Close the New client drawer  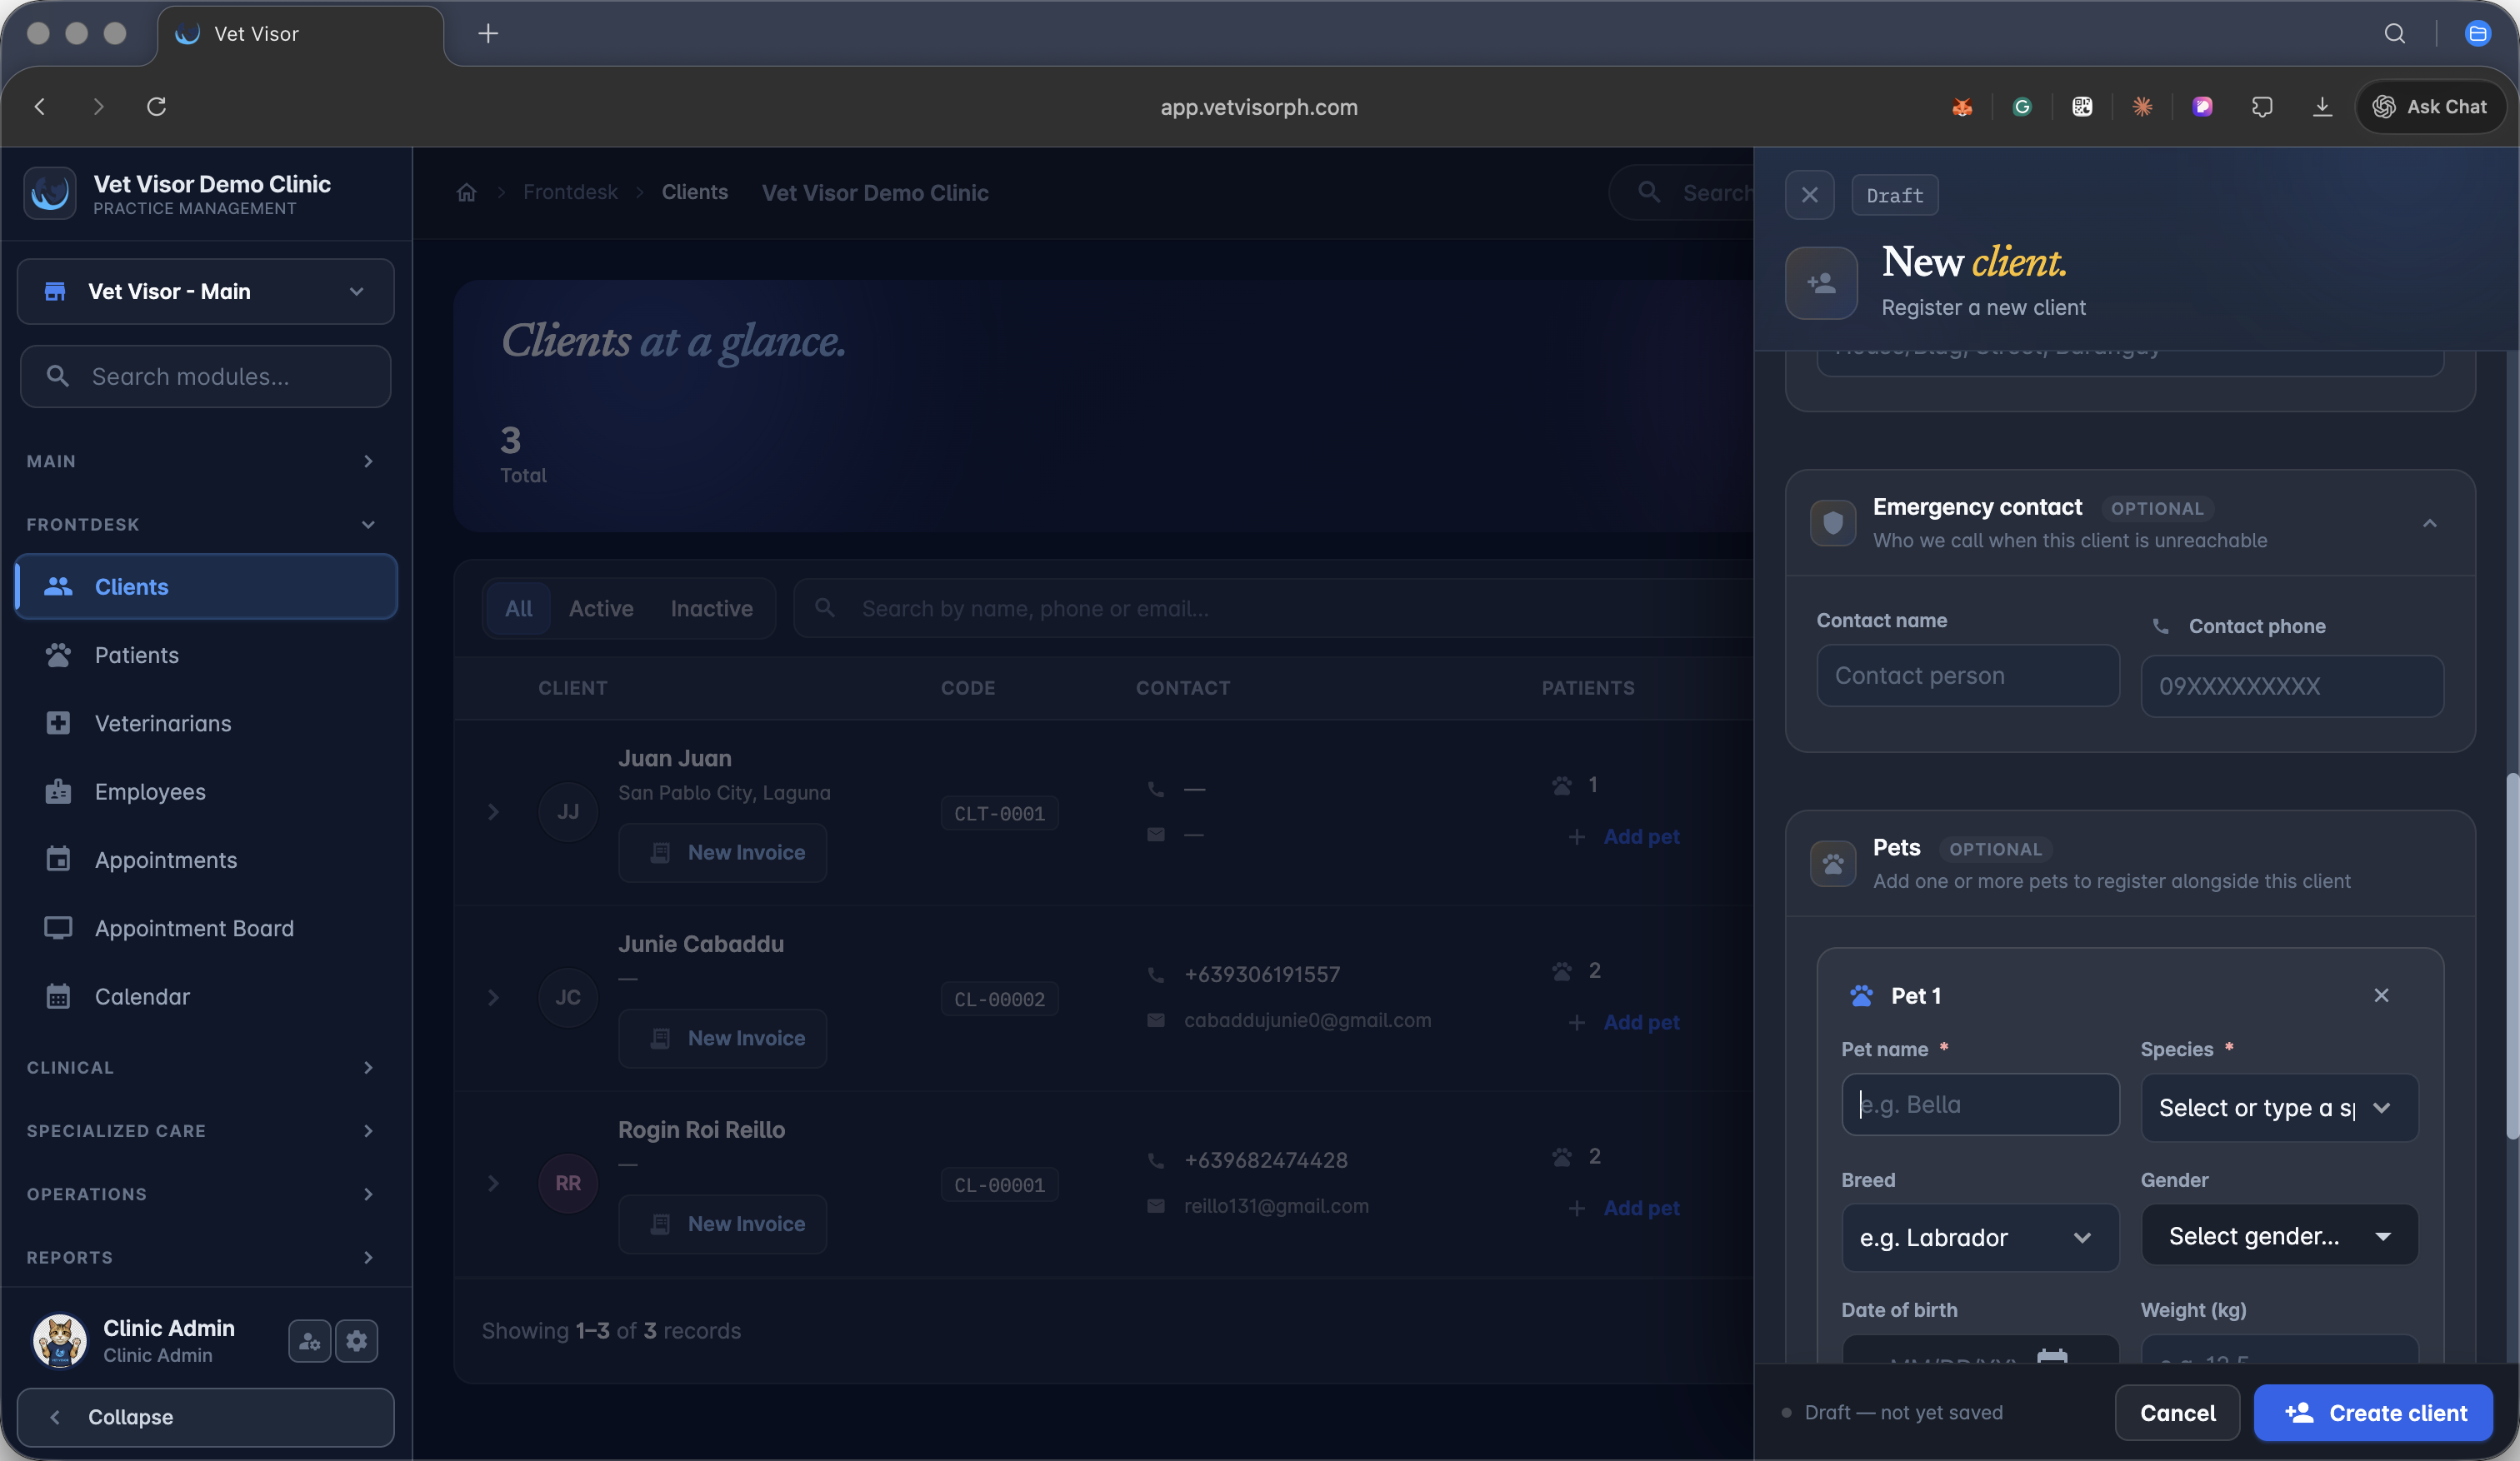click(x=1809, y=195)
